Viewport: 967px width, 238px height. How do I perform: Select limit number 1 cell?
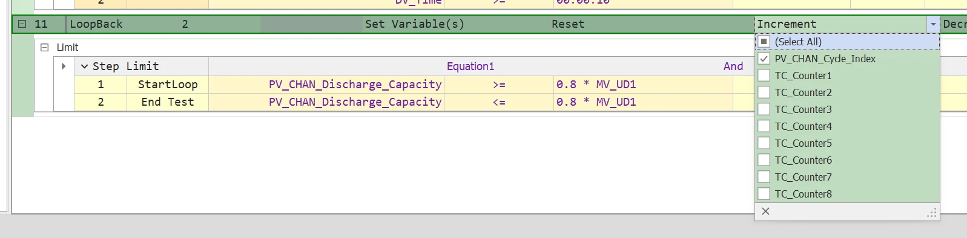[x=101, y=85]
